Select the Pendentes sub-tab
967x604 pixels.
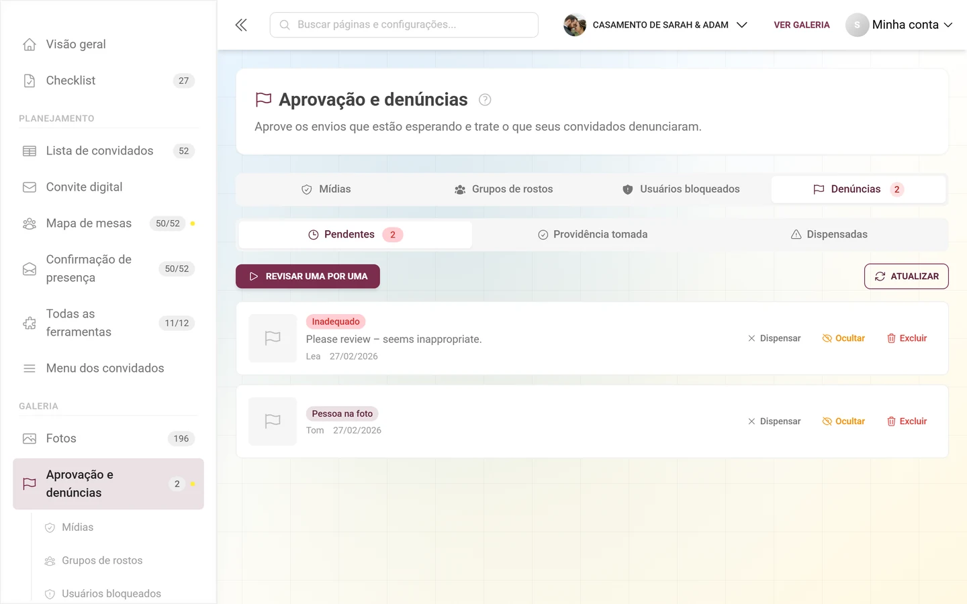pyautogui.click(x=355, y=235)
